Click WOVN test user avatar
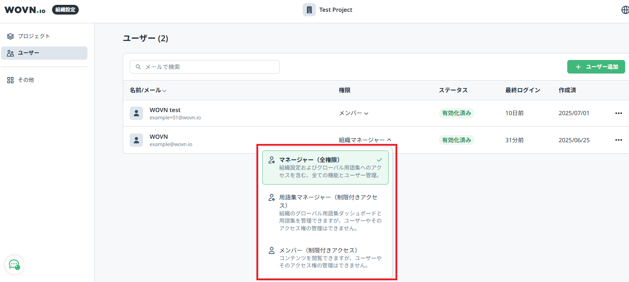 [136, 113]
